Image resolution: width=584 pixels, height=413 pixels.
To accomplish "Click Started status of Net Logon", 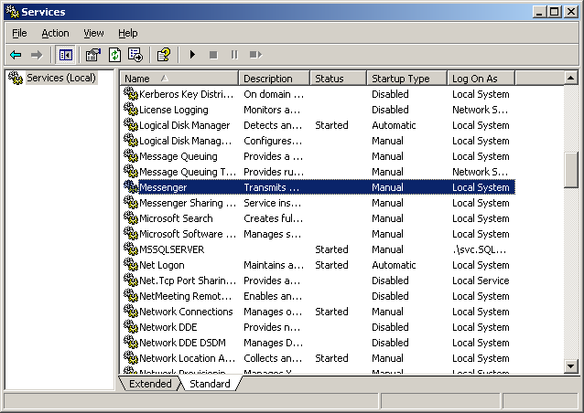I will pos(331,265).
